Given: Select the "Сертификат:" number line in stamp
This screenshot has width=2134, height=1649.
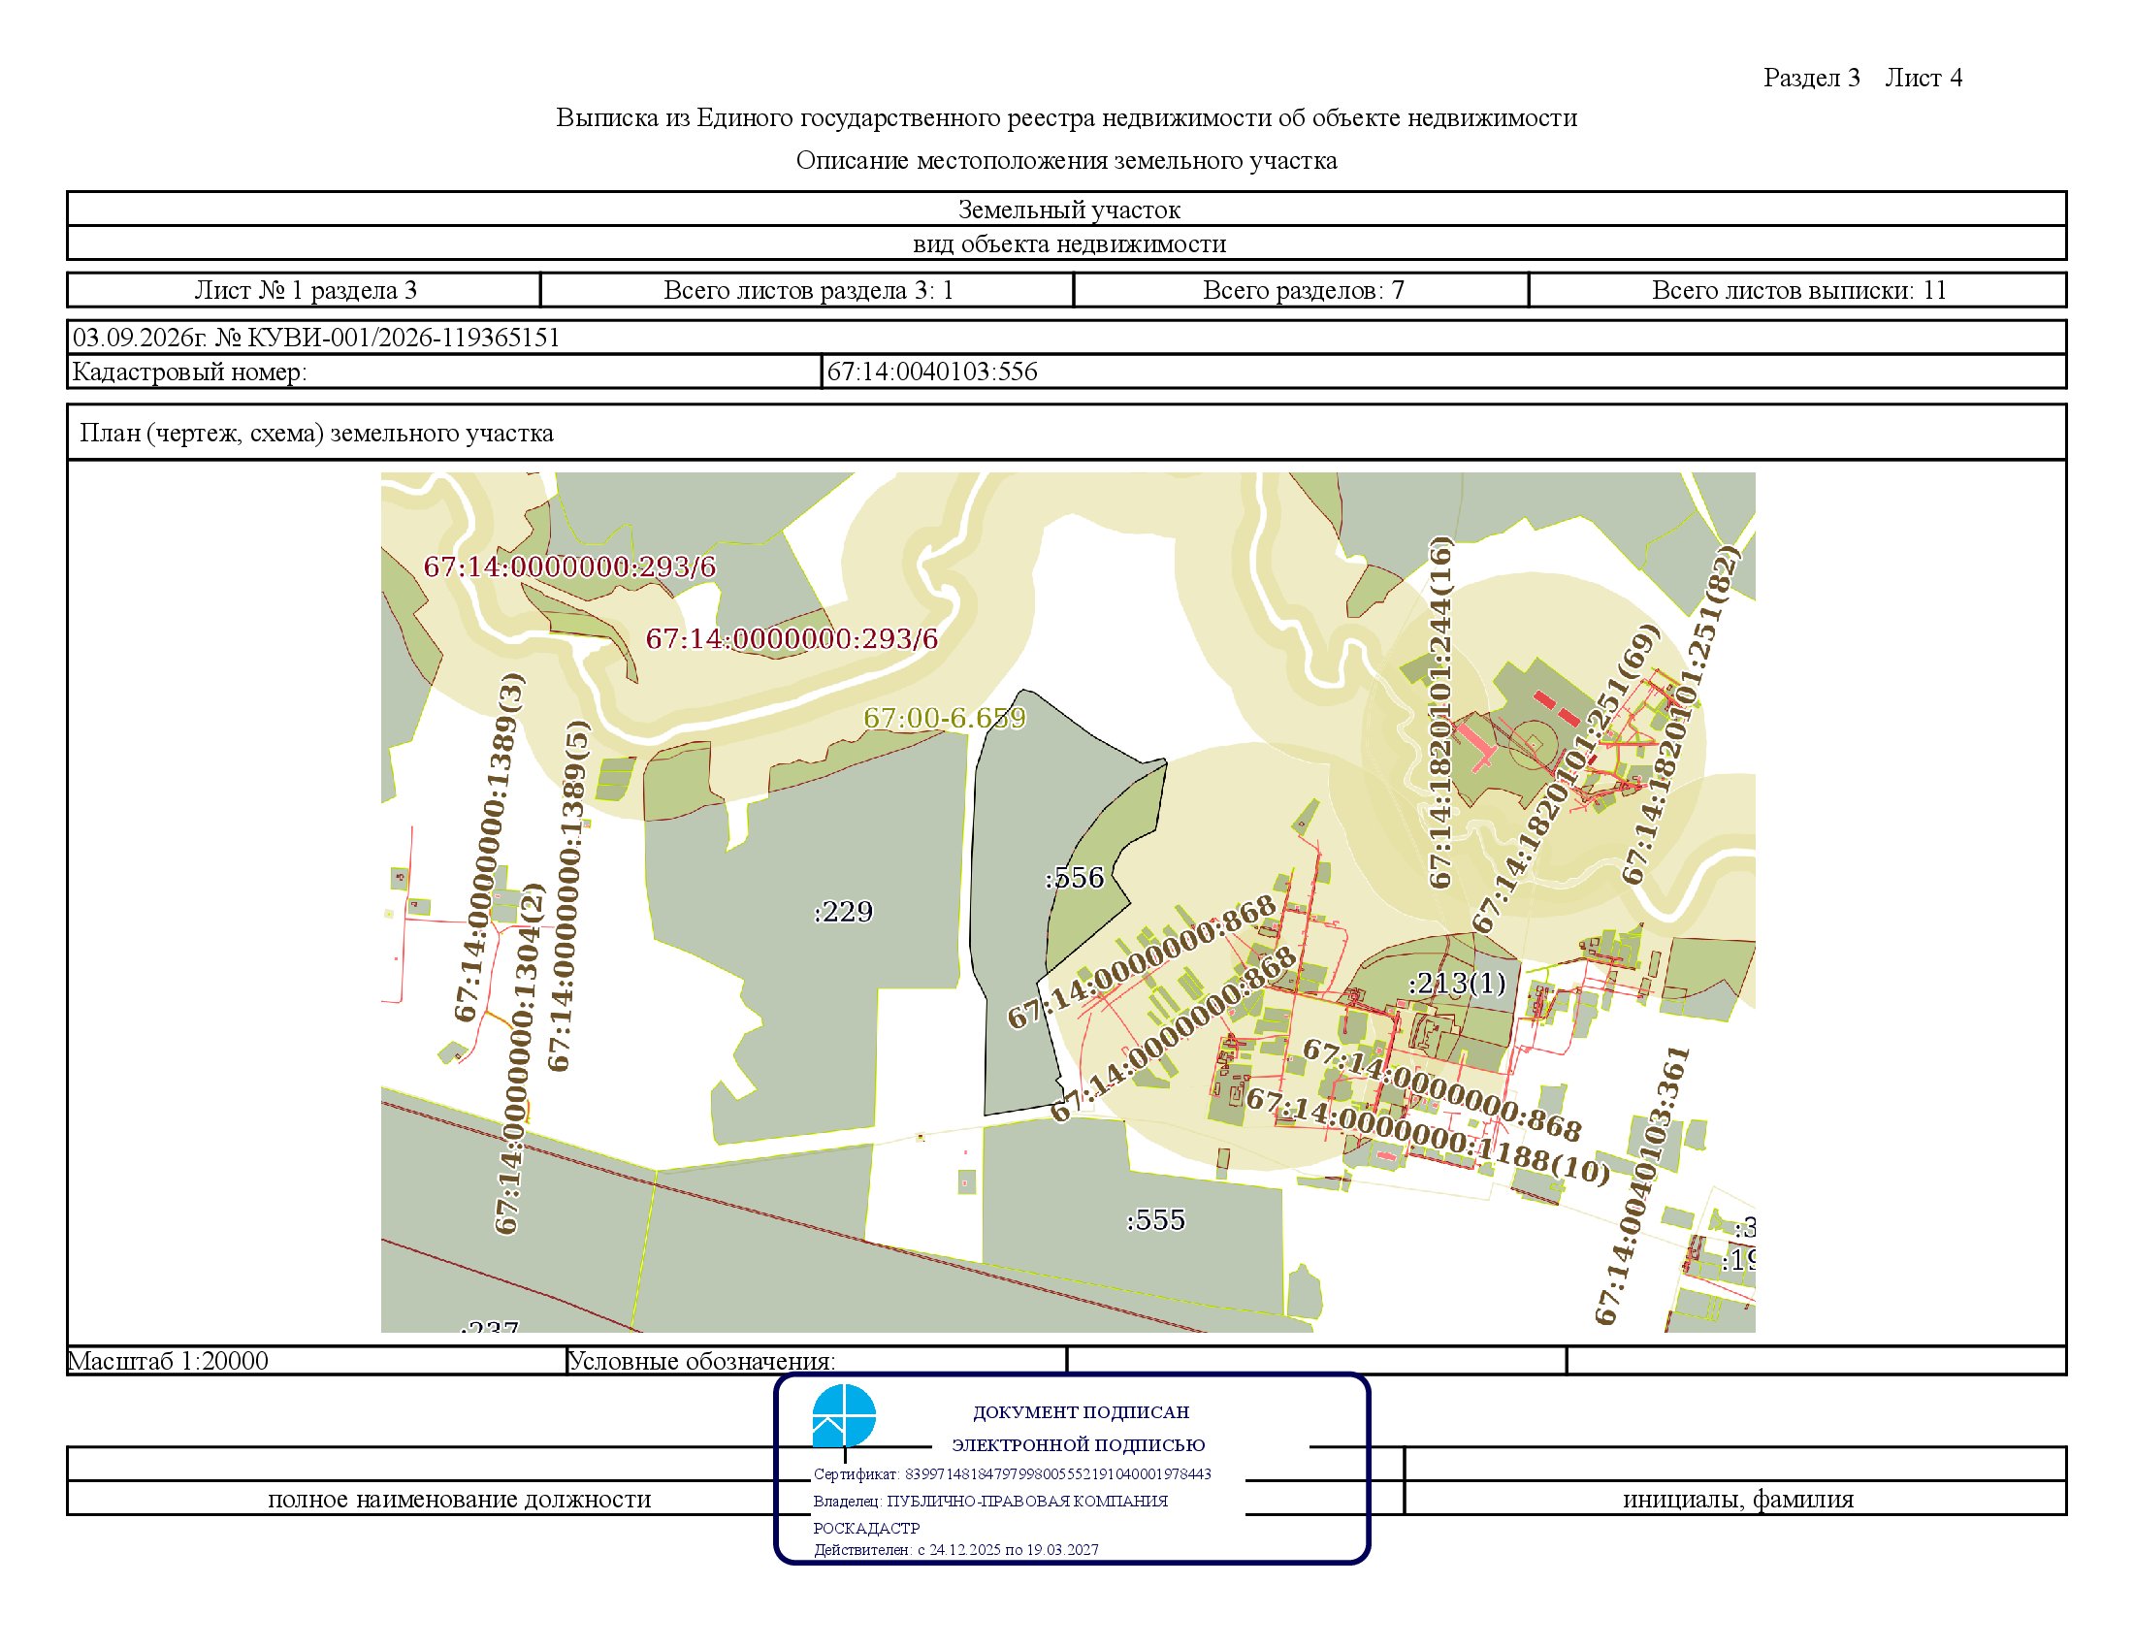Looking at the screenshot, I should tap(1013, 1474).
